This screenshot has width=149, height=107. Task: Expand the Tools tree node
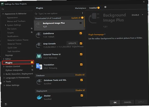(x=4, y=82)
